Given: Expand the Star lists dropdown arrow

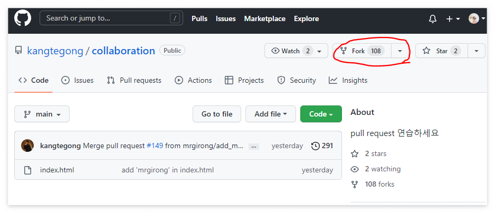Looking at the screenshot, I should tap(477, 51).
